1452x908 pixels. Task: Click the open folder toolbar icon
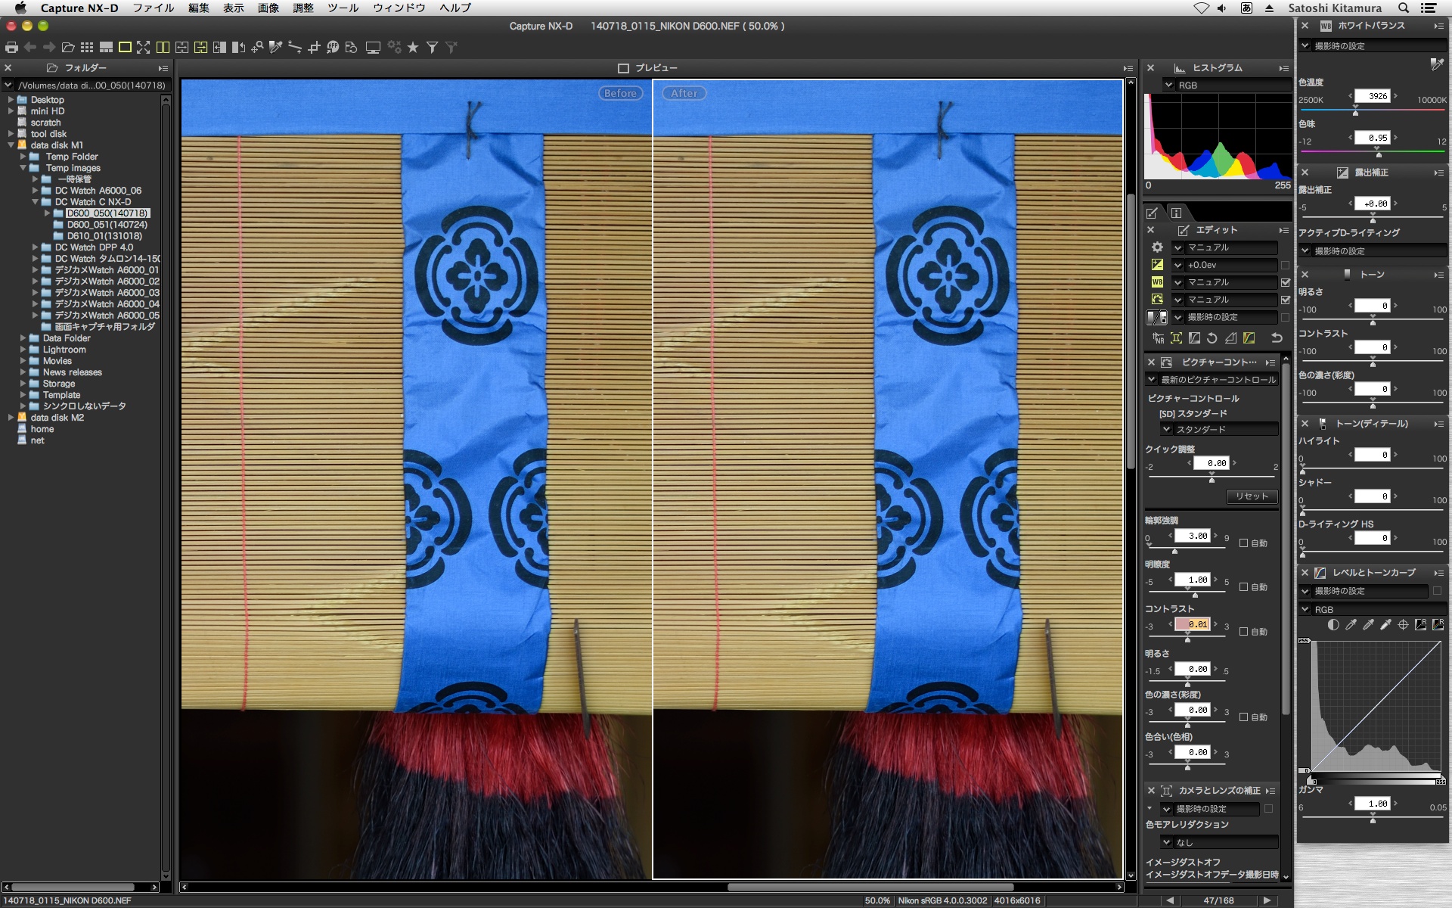(x=68, y=48)
